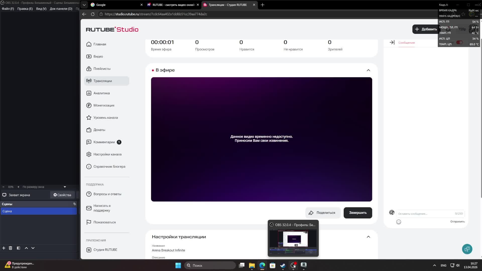
Task: Open Аналитика in the sidebar
Action: (101, 93)
